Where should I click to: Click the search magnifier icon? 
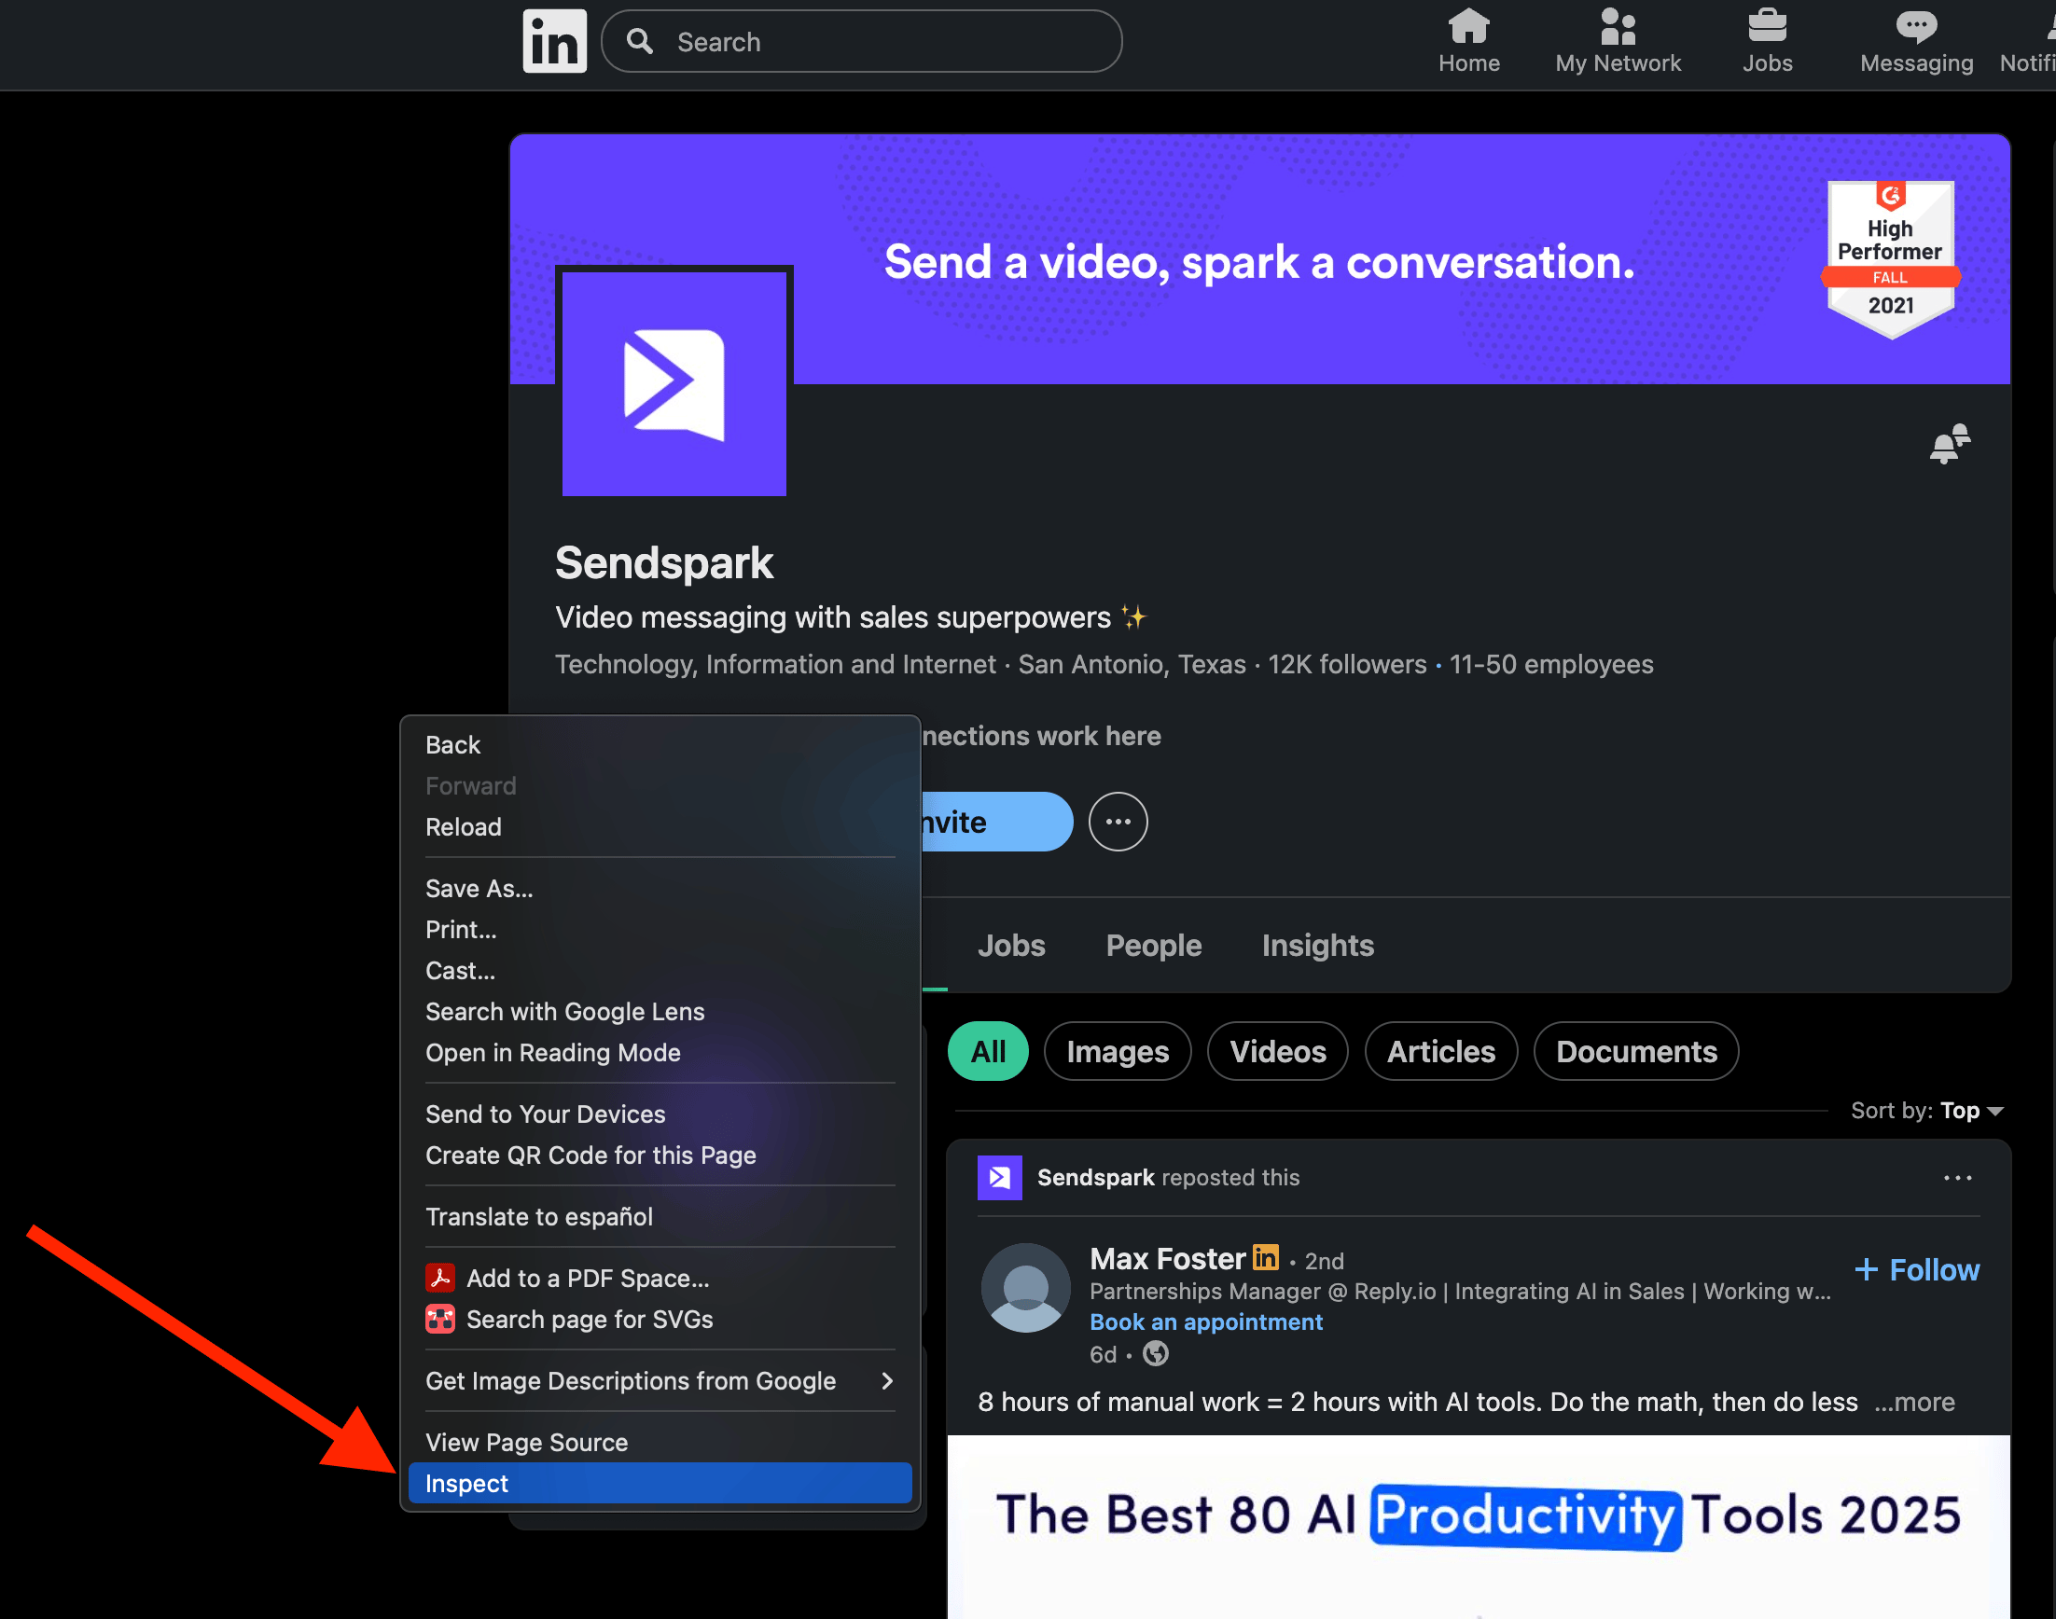pyautogui.click(x=640, y=41)
